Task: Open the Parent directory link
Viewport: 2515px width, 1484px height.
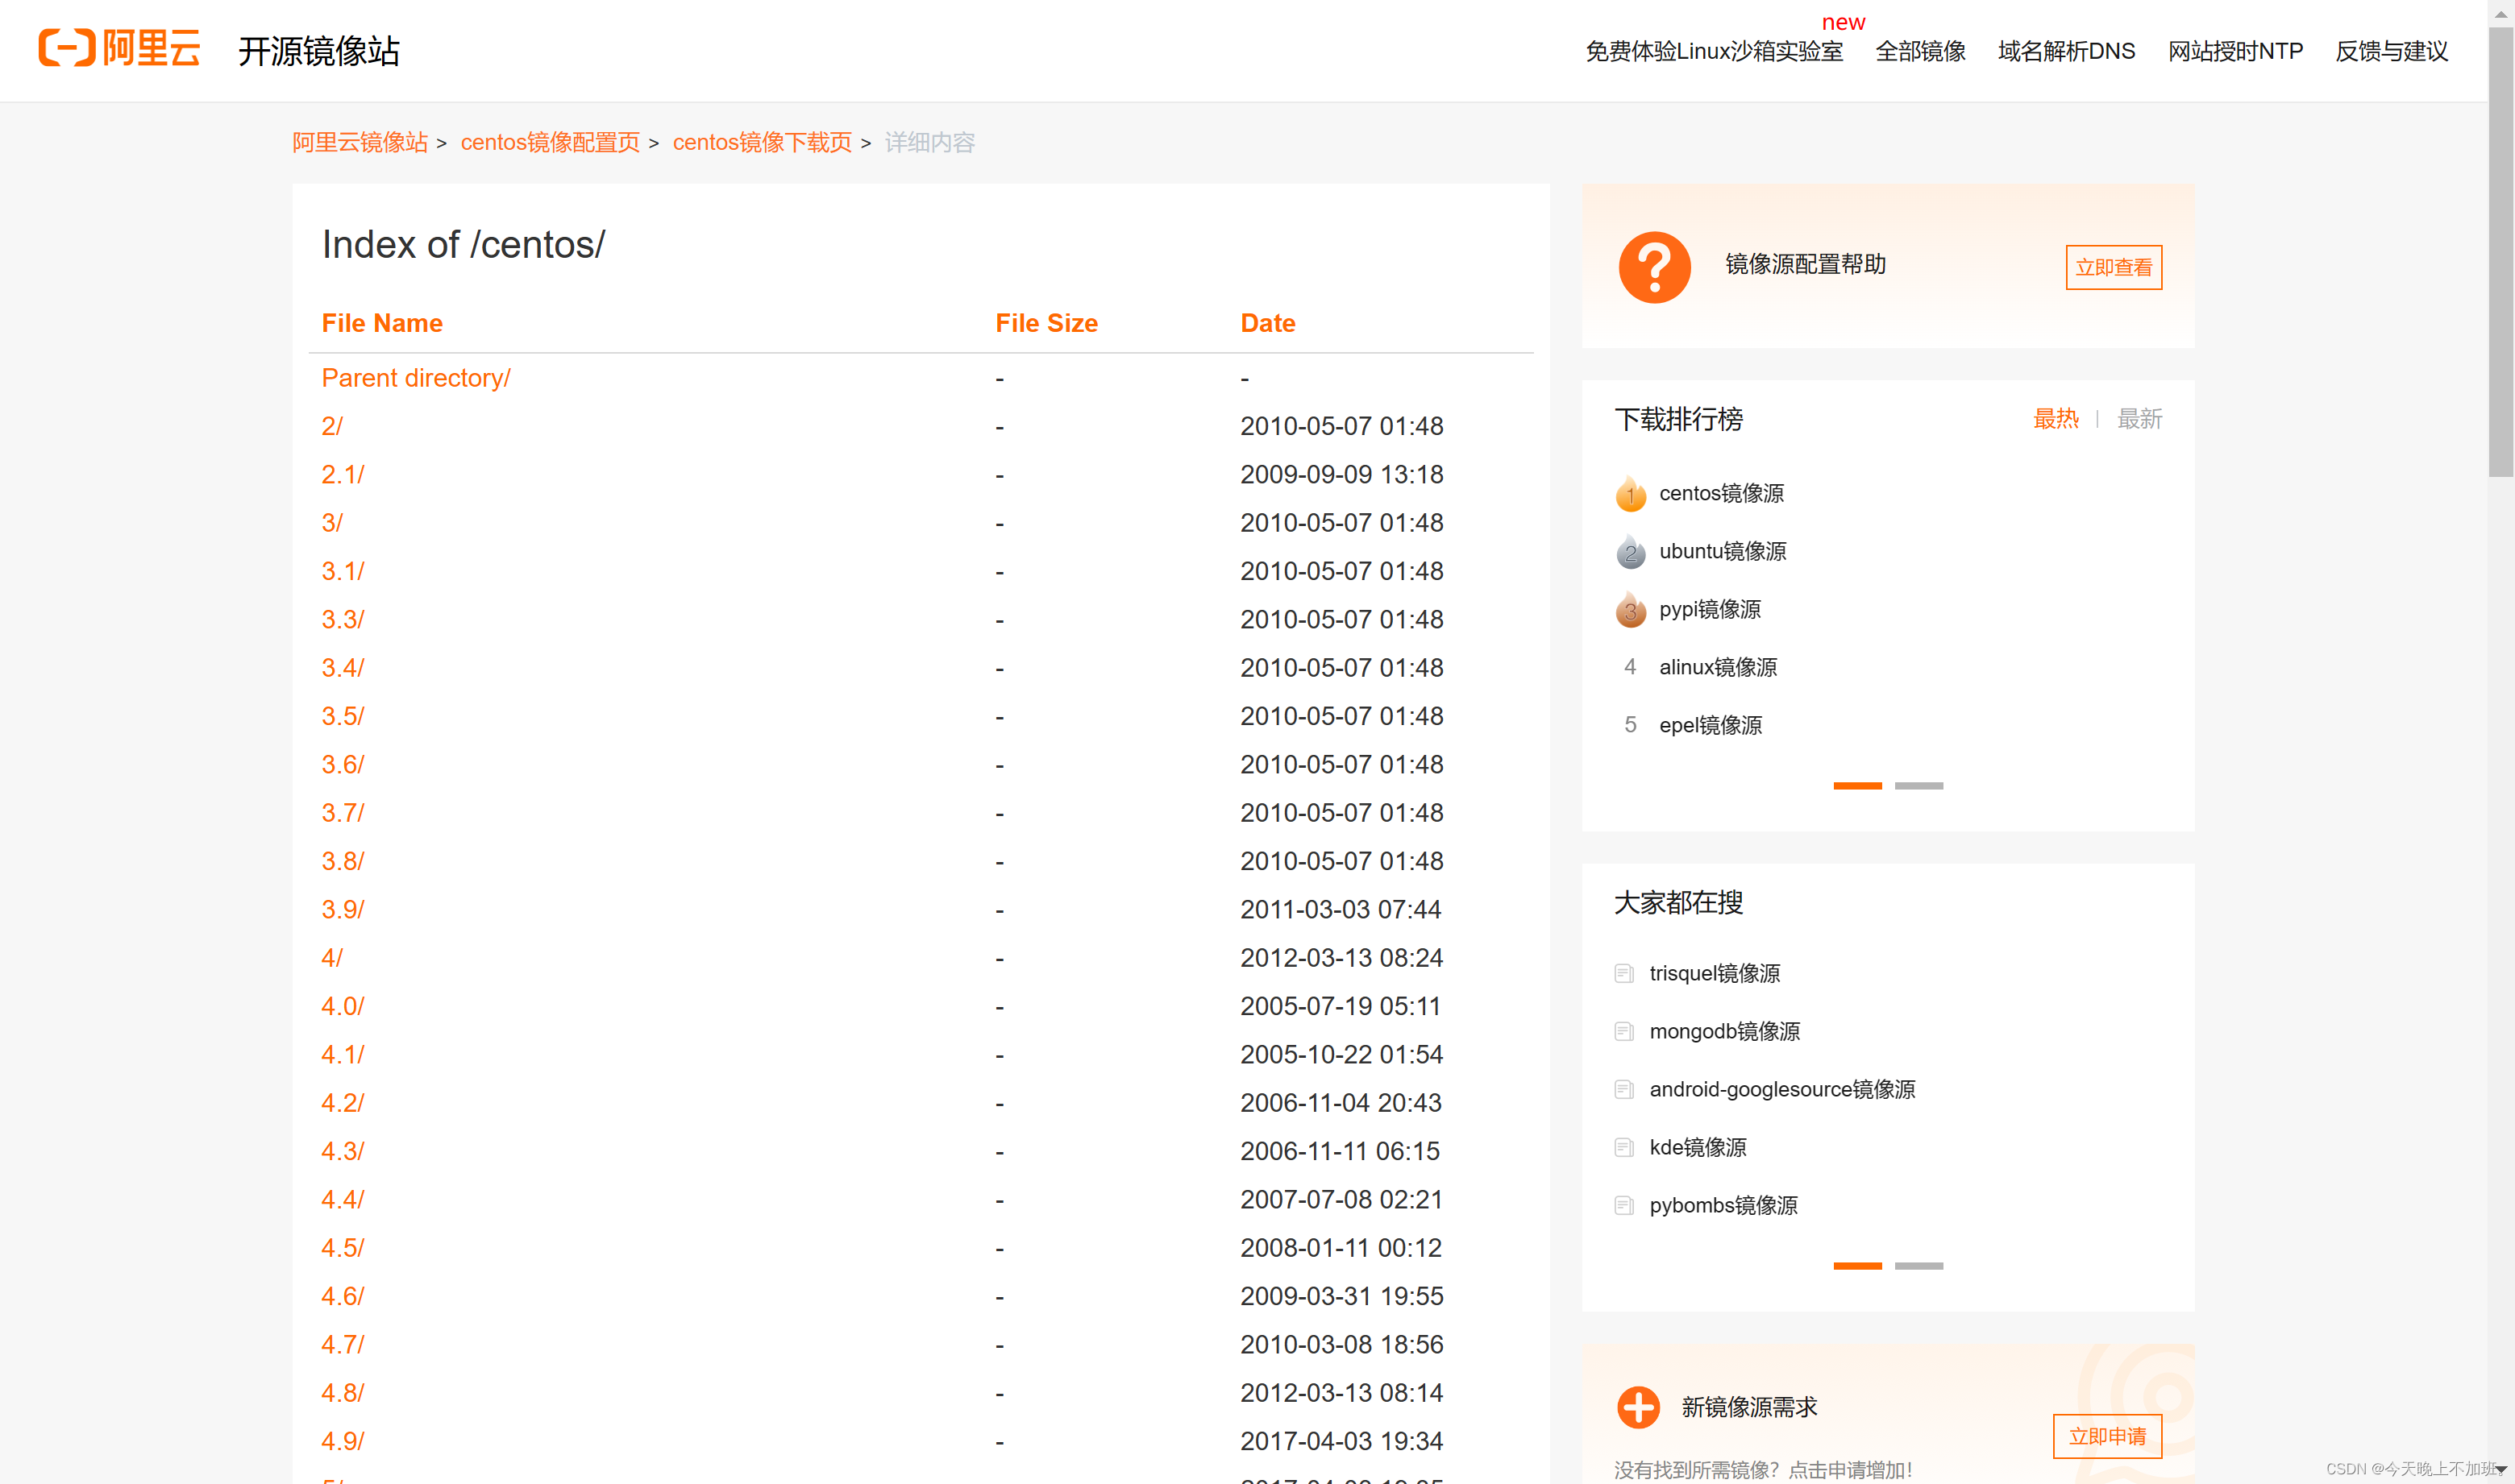Action: [x=415, y=377]
